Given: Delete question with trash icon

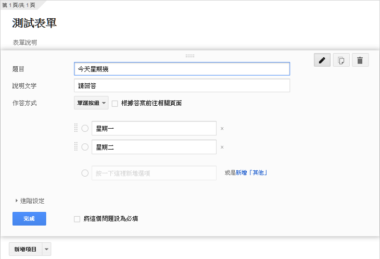Looking at the screenshot, I should (x=360, y=60).
